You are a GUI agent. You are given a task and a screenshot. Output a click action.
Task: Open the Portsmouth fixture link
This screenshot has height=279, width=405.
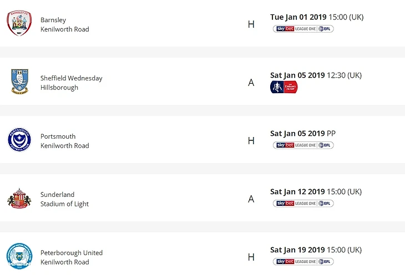click(x=58, y=136)
